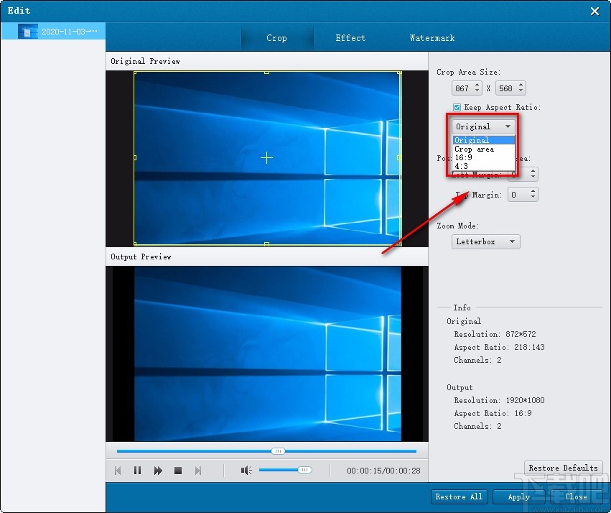Increase crop width with up arrow

tap(477, 85)
